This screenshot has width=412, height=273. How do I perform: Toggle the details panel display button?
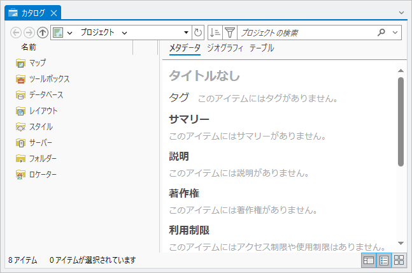pos(368,260)
